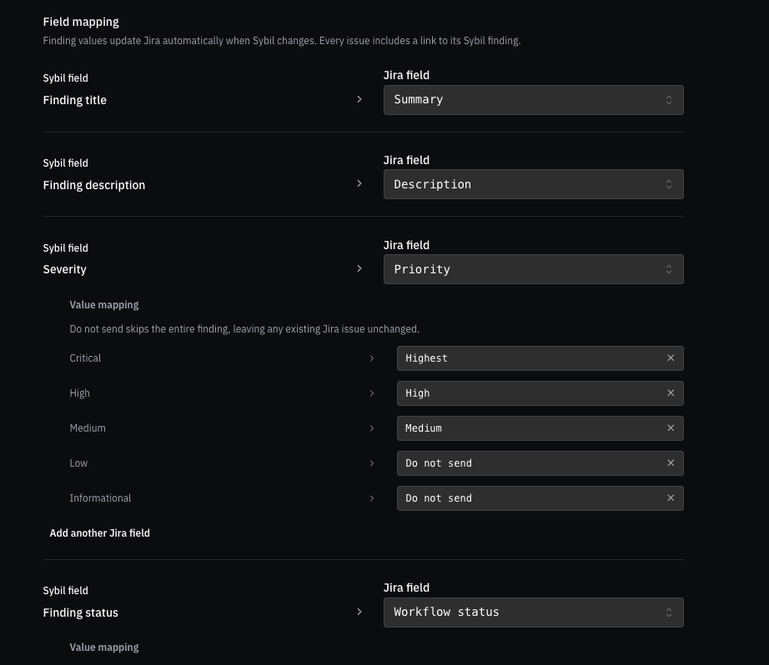Click the arrow icon beside Medium severity
Viewport: 769px width, 665px height.
[372, 428]
